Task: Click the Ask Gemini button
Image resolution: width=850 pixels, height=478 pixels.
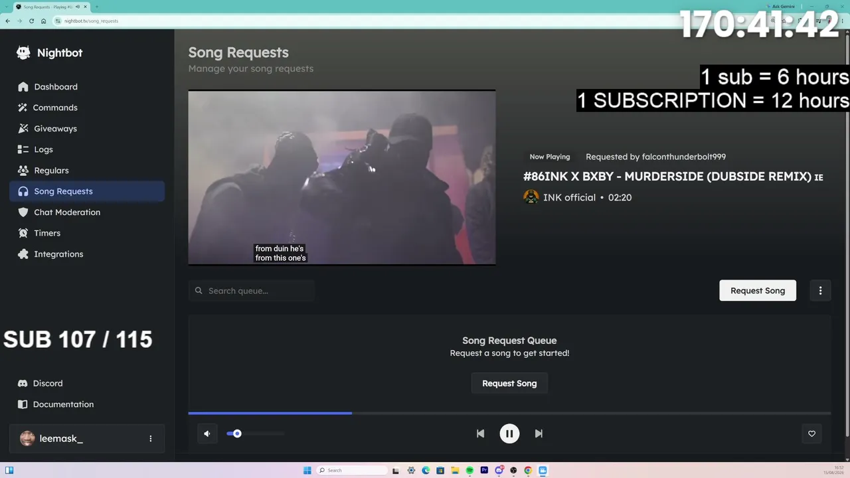Action: click(779, 6)
